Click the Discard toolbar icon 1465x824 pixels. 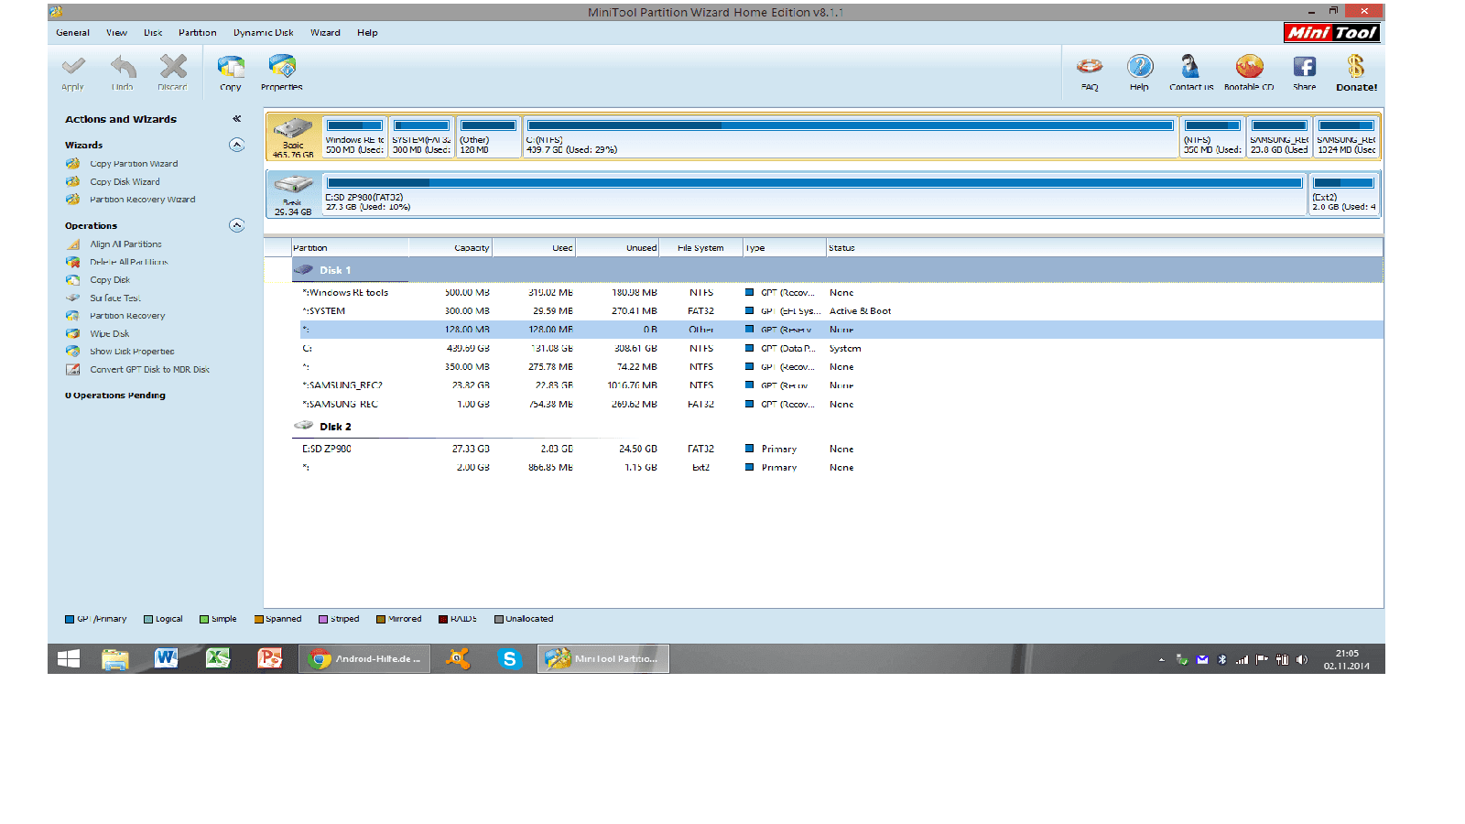click(172, 67)
